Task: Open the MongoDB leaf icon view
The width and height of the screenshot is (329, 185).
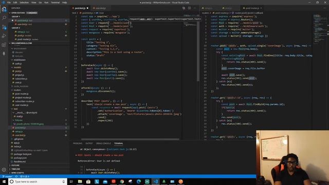Action: [x=4, y=53]
